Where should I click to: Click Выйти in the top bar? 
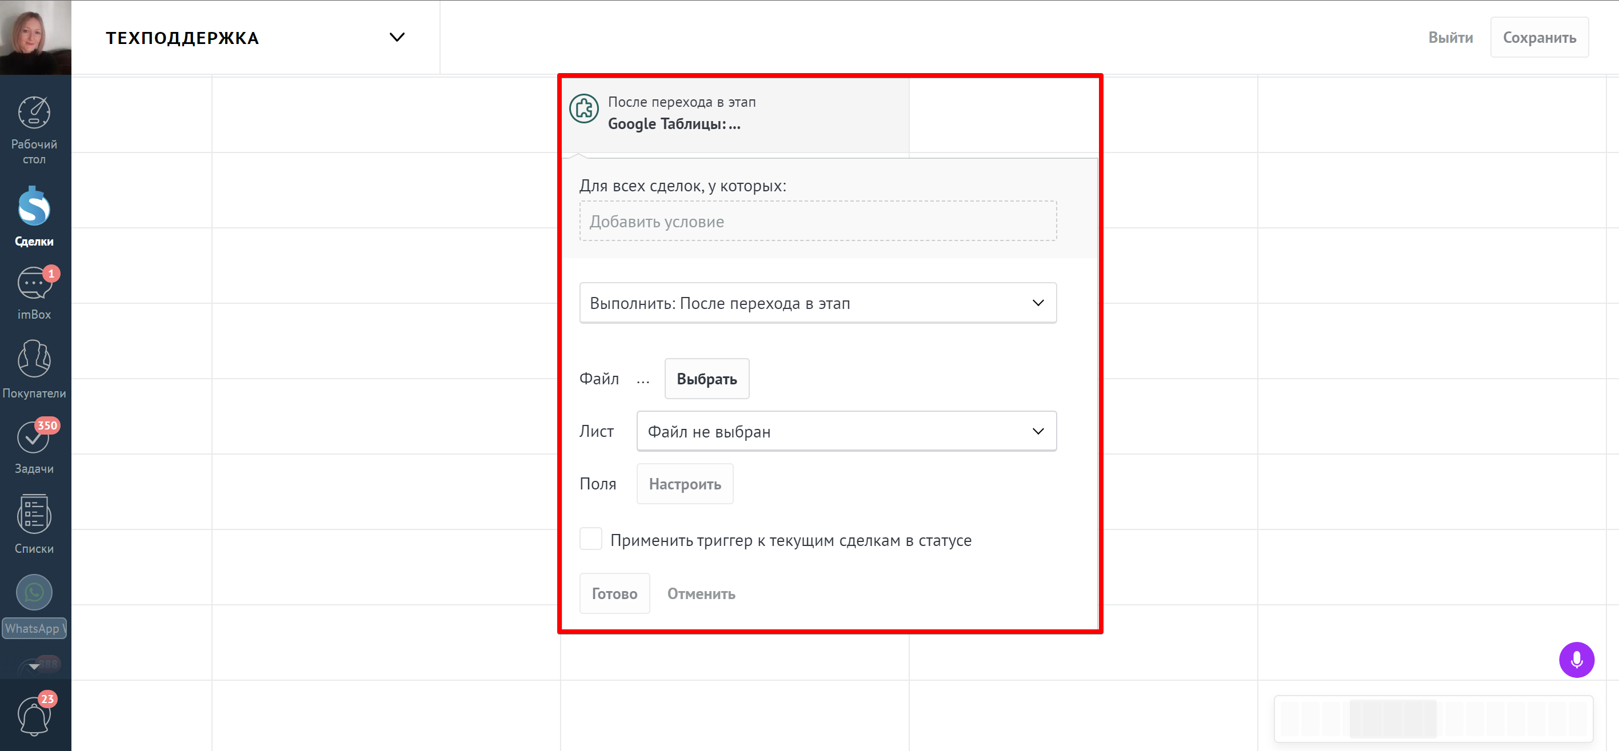click(x=1449, y=37)
